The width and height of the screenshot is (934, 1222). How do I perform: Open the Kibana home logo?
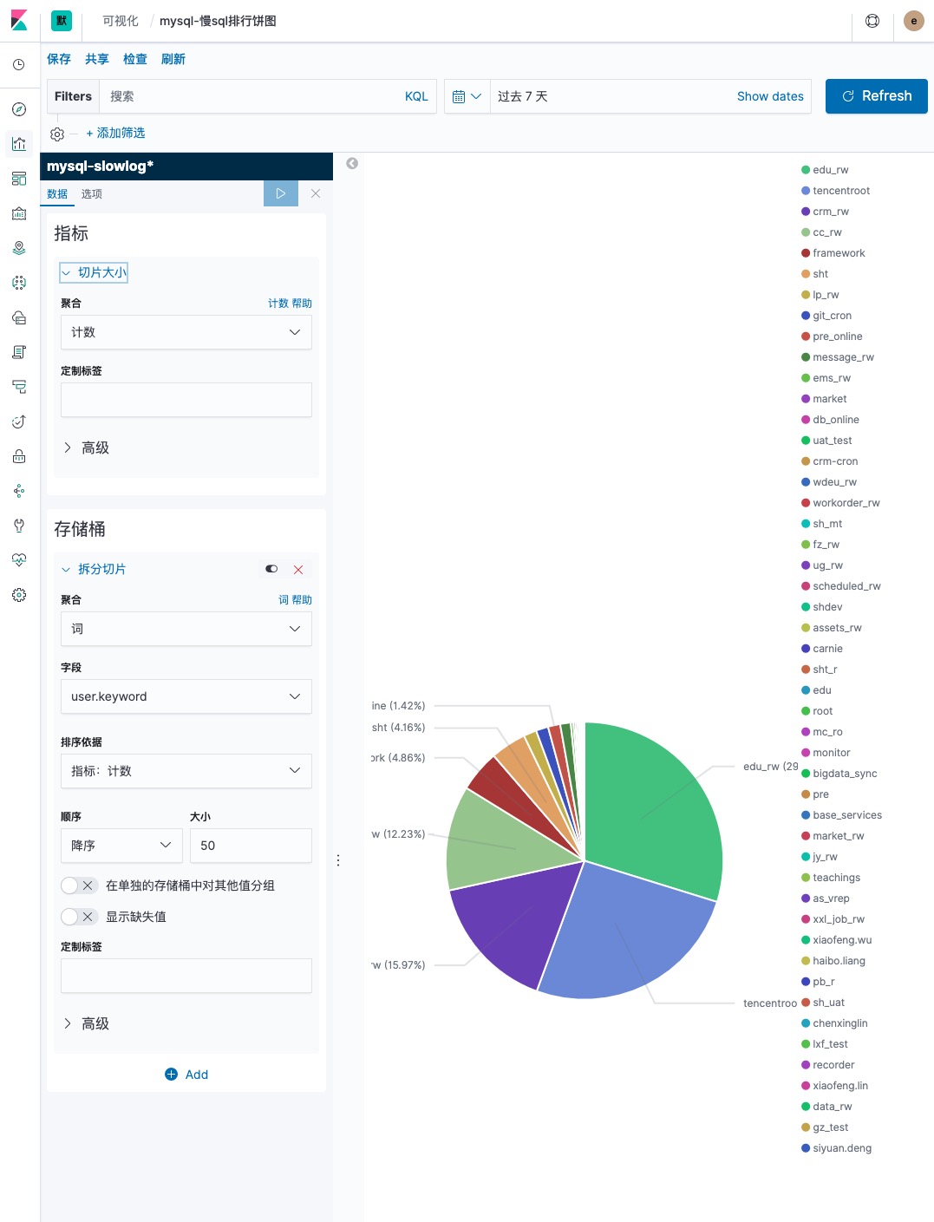(x=19, y=20)
